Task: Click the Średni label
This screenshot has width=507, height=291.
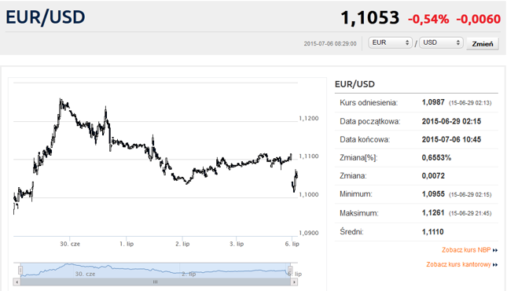Action: (351, 232)
